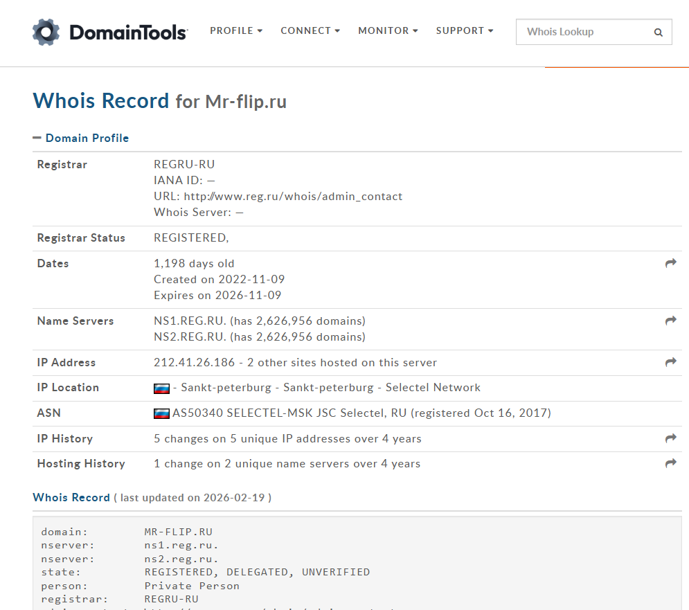689x610 pixels.
Task: Click share arrow in Hosting History row
Action: click(x=670, y=463)
